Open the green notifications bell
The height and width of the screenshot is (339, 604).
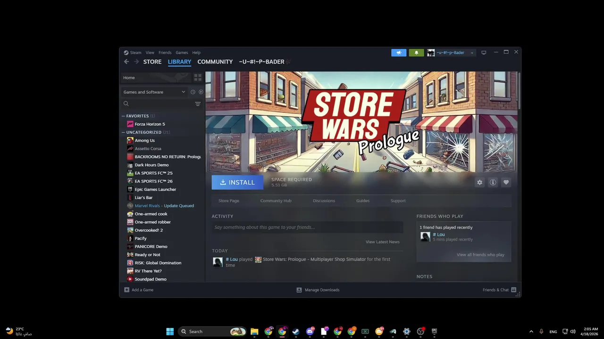pos(416,53)
